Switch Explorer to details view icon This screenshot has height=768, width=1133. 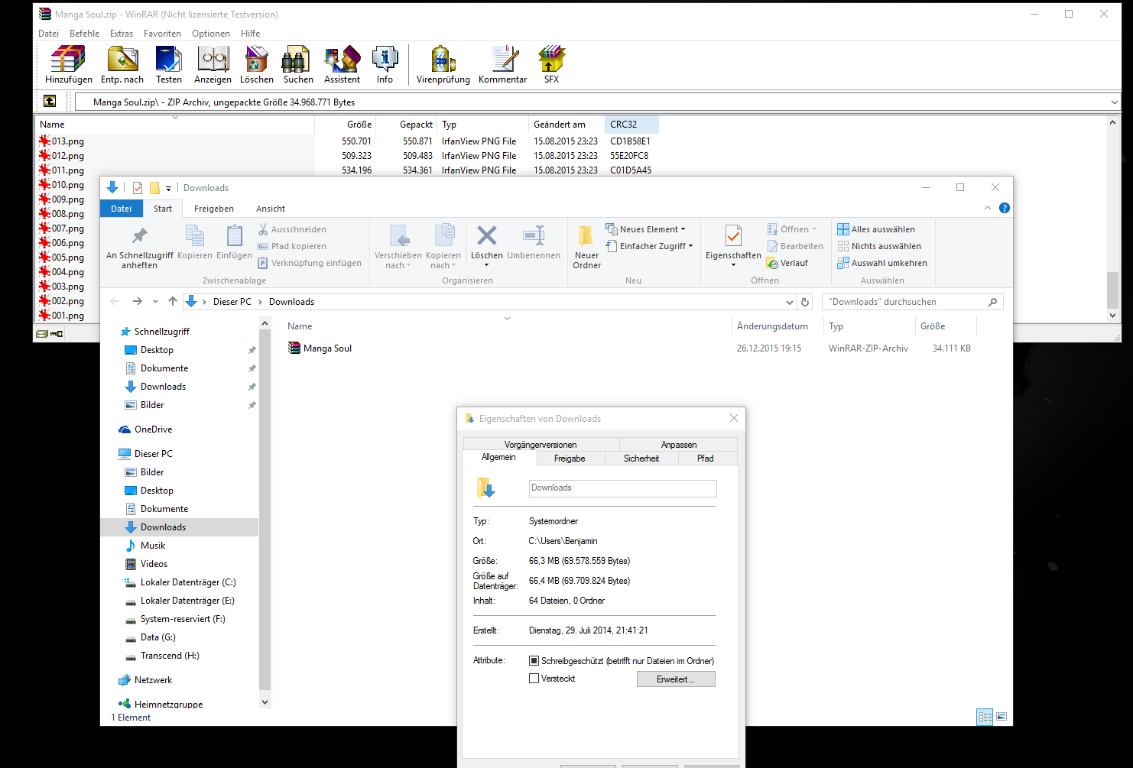point(985,717)
